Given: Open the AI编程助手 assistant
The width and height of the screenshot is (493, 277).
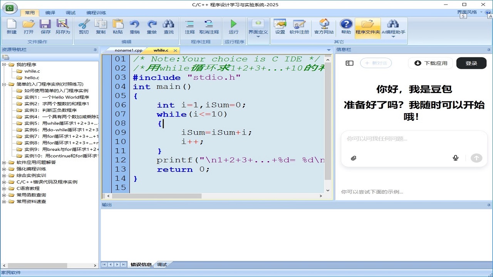Looking at the screenshot, I should [x=394, y=27].
